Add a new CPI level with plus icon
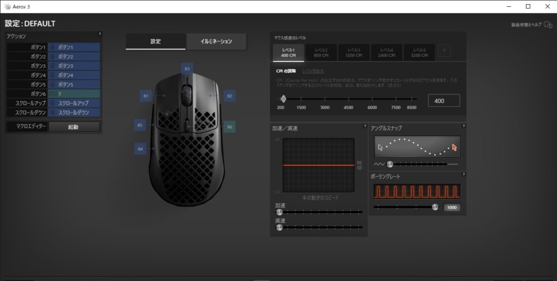The width and height of the screenshot is (557, 281). pos(445,52)
